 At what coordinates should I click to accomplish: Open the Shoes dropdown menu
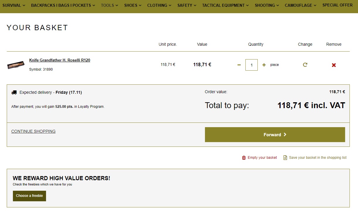[133, 5]
